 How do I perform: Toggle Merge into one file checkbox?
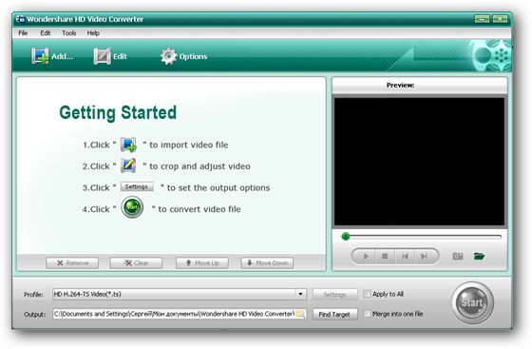(367, 314)
